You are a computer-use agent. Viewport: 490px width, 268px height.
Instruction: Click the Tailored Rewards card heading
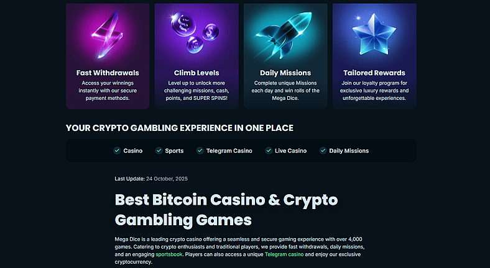click(374, 73)
